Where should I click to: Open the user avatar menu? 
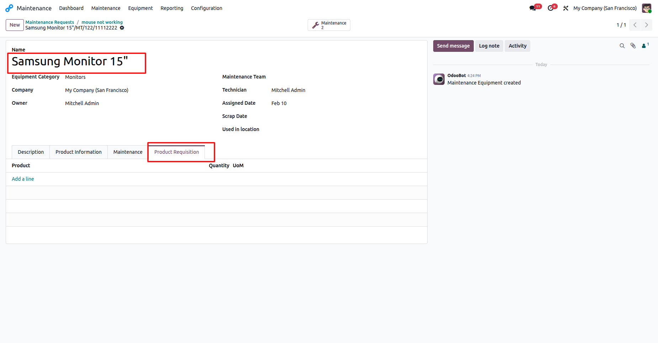pos(647,8)
